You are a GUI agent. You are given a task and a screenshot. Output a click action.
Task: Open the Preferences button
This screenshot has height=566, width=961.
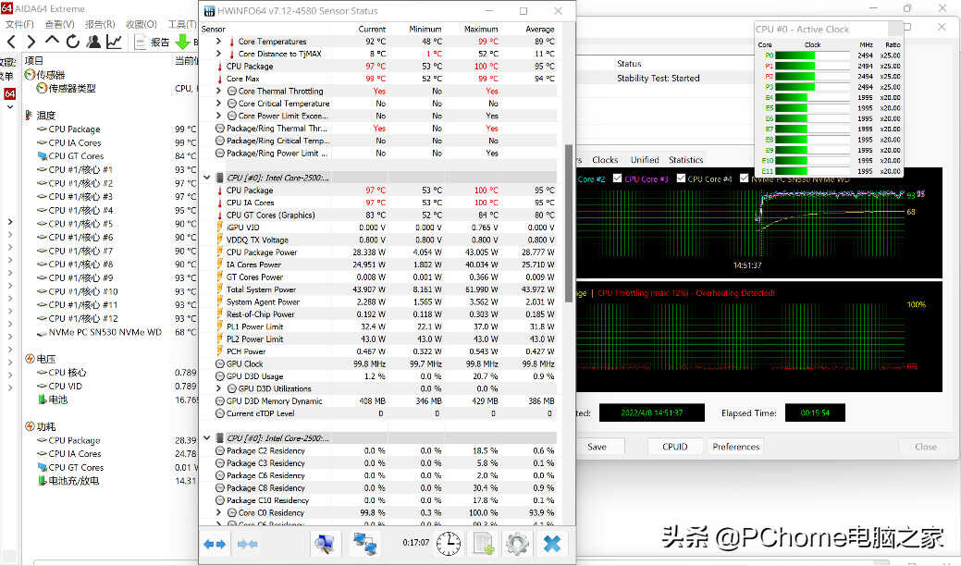(x=735, y=447)
